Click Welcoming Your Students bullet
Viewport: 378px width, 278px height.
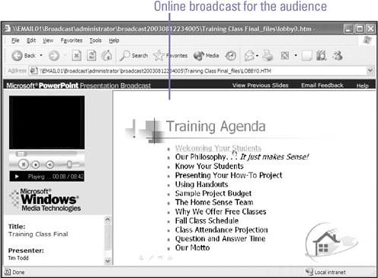[218, 148]
